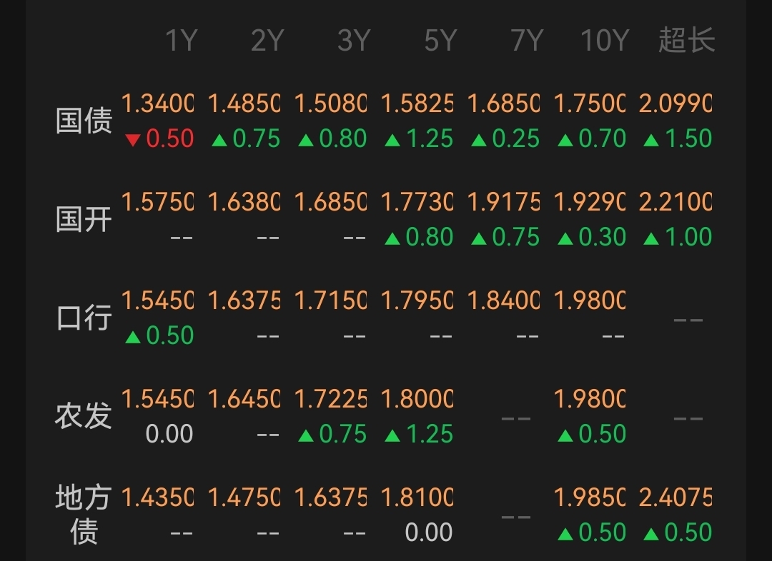Image resolution: width=772 pixels, height=561 pixels.
Task: Click the green arrow beside 农发 3Y 0.75
Action: (305, 435)
